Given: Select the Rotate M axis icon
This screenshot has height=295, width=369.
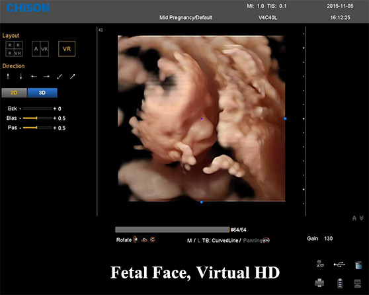Looking at the screenshot, I should coord(136,239).
